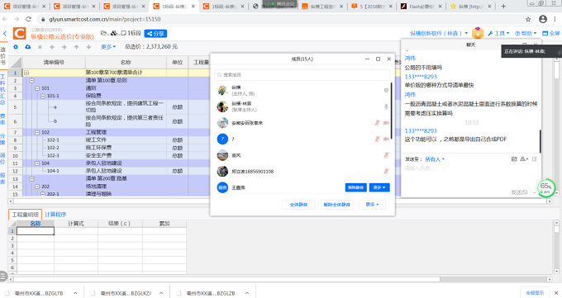
Task: Click the members list vertical scrollbar
Action: [392, 111]
